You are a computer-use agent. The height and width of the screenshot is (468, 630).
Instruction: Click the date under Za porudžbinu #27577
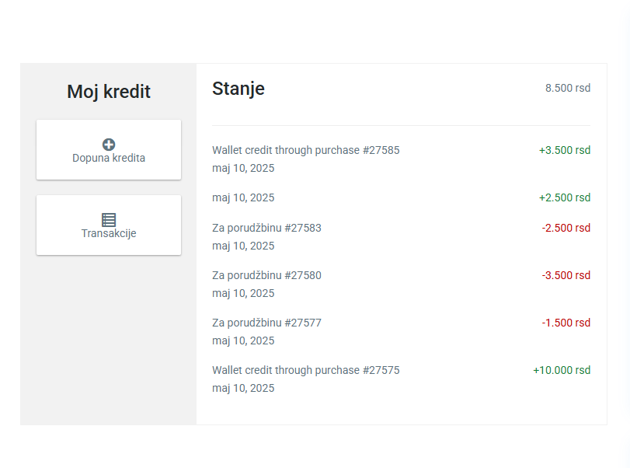(x=243, y=341)
